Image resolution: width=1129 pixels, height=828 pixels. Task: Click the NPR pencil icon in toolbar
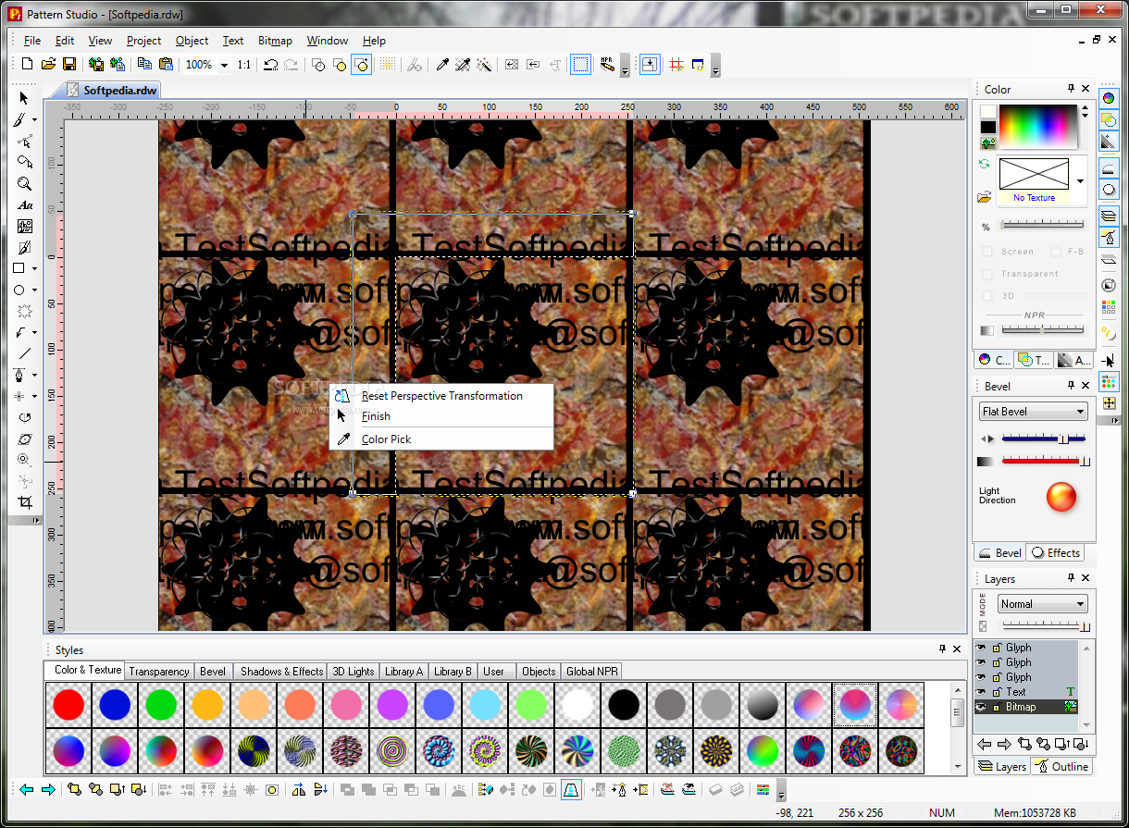pyautogui.click(x=607, y=65)
